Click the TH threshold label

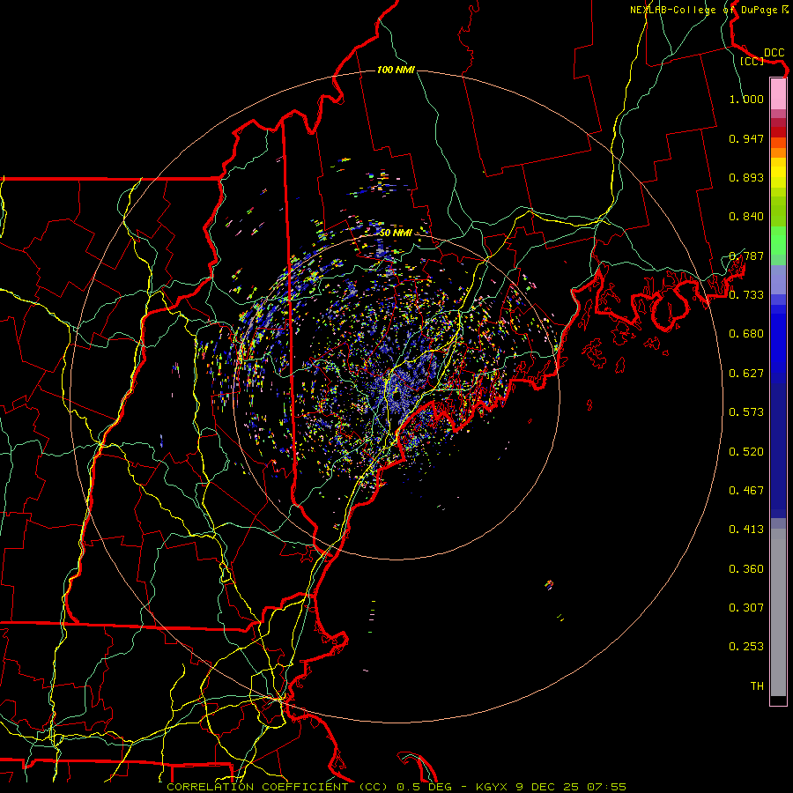(x=757, y=686)
